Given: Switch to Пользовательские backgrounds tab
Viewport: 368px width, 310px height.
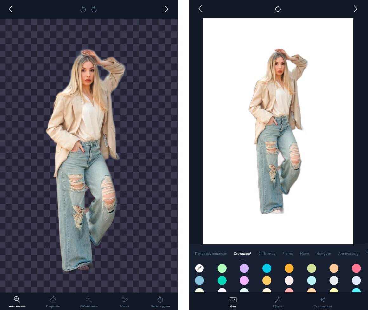Looking at the screenshot, I should tap(211, 254).
